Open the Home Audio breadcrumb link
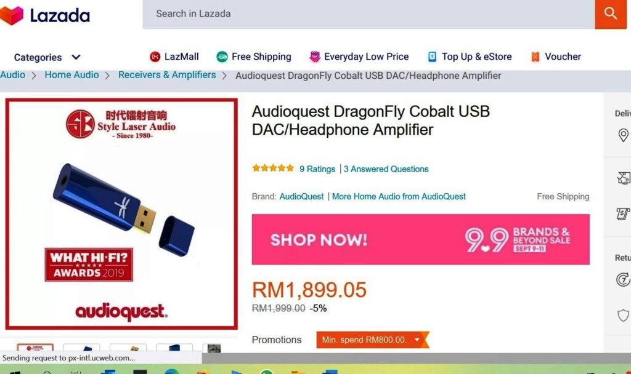The width and height of the screenshot is (631, 374). click(71, 75)
